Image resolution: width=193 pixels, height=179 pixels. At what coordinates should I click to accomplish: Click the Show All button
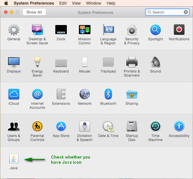34,12
